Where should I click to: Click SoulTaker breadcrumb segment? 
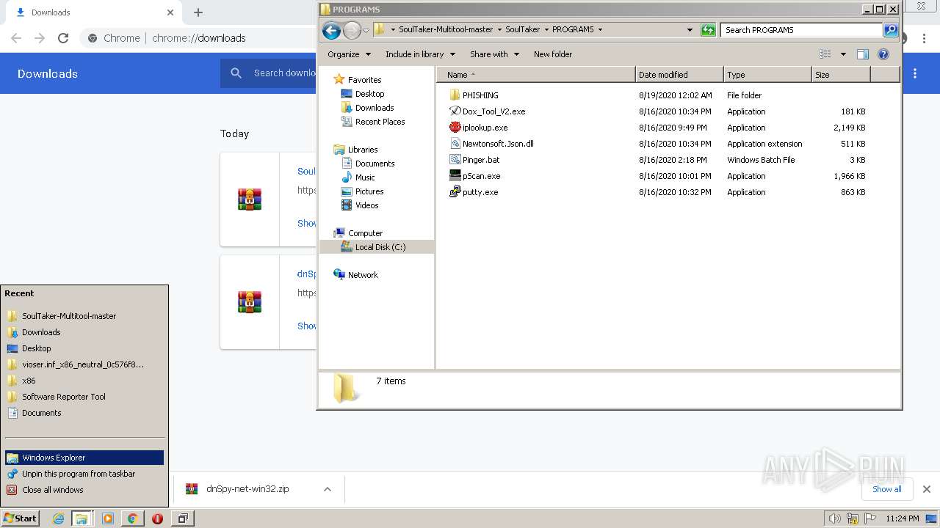coord(522,30)
